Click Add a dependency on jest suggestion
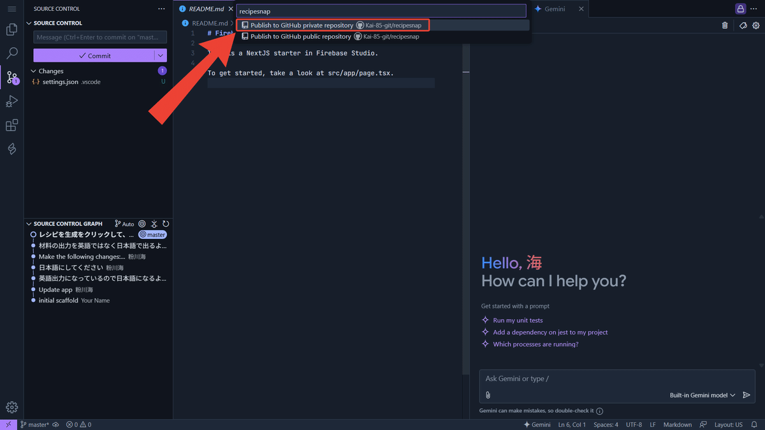765x430 pixels. pyautogui.click(x=550, y=333)
